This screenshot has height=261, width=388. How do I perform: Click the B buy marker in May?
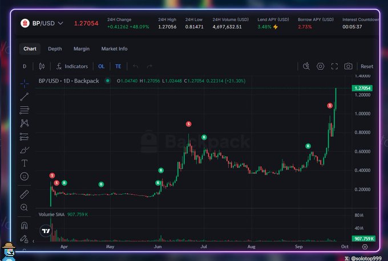point(101,184)
